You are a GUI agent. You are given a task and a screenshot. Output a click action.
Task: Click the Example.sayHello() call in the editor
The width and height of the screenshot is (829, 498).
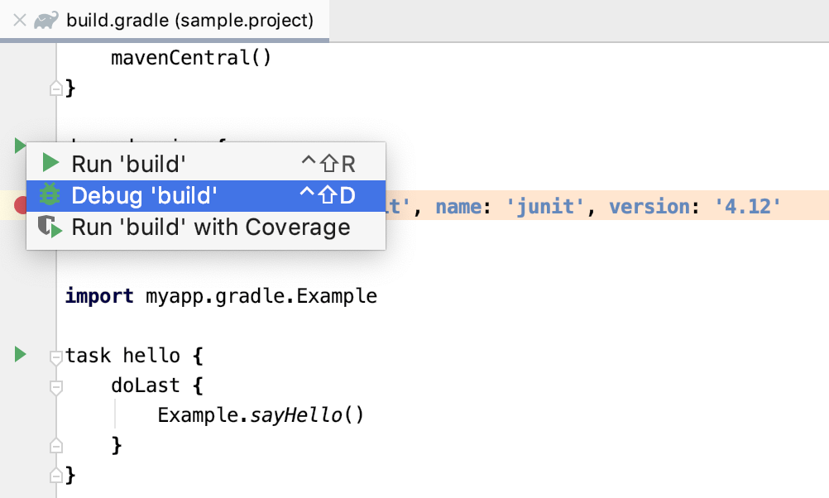(261, 415)
